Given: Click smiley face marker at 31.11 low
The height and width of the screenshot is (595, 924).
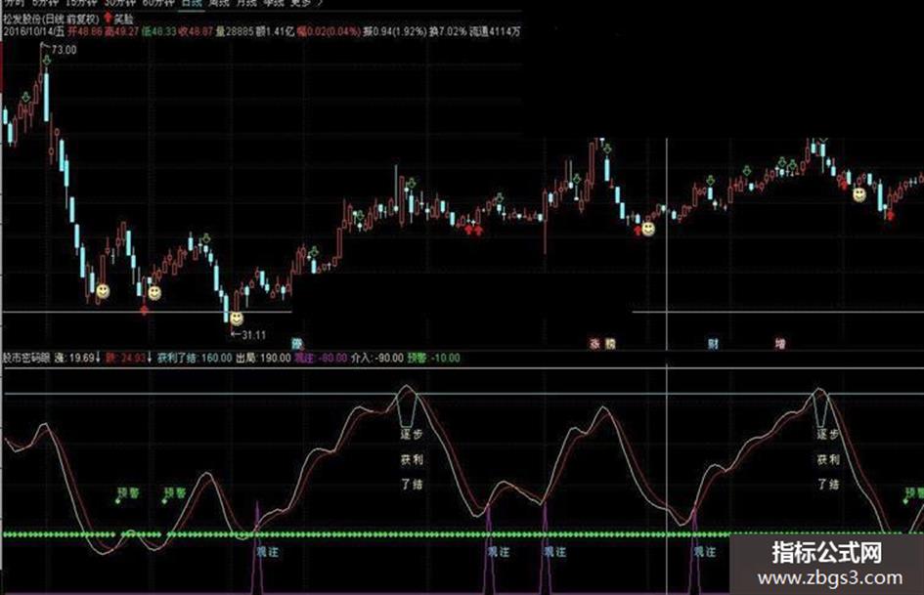Looking at the screenshot, I should [237, 319].
